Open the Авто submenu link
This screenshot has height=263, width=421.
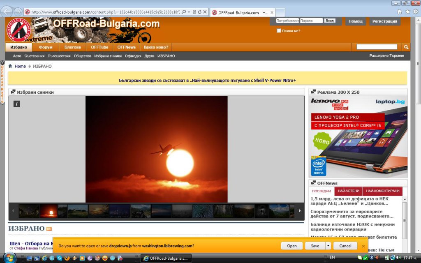point(17,56)
